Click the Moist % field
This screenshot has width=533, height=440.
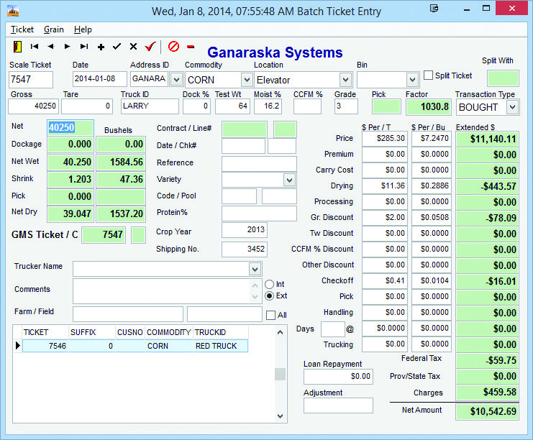pos(268,106)
